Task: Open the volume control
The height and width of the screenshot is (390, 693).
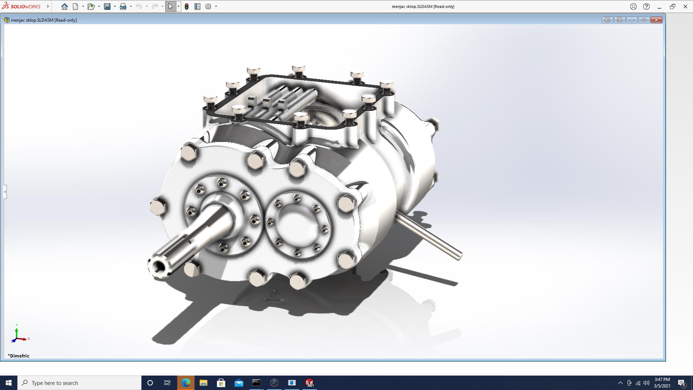Action: point(646,383)
